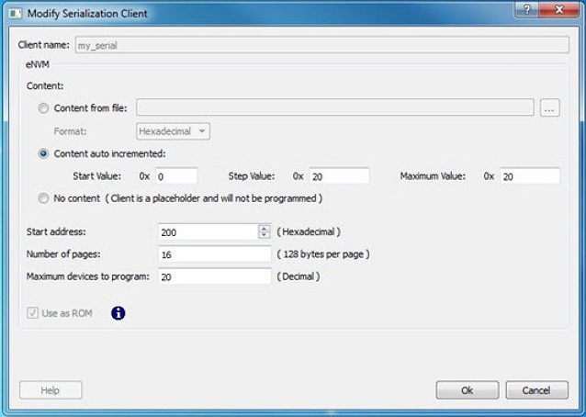Viewport: 586px width, 417px height.
Task: Click the blue info icon beside Use as ROM
Action: click(118, 313)
